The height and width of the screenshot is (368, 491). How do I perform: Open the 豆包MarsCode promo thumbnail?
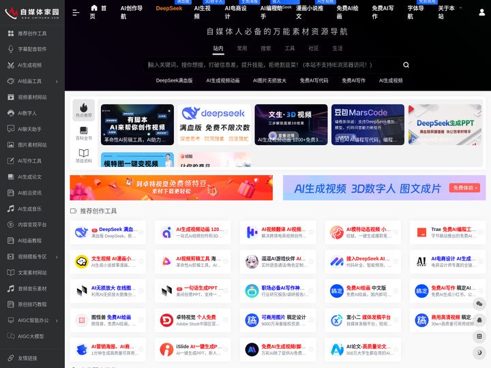368,125
